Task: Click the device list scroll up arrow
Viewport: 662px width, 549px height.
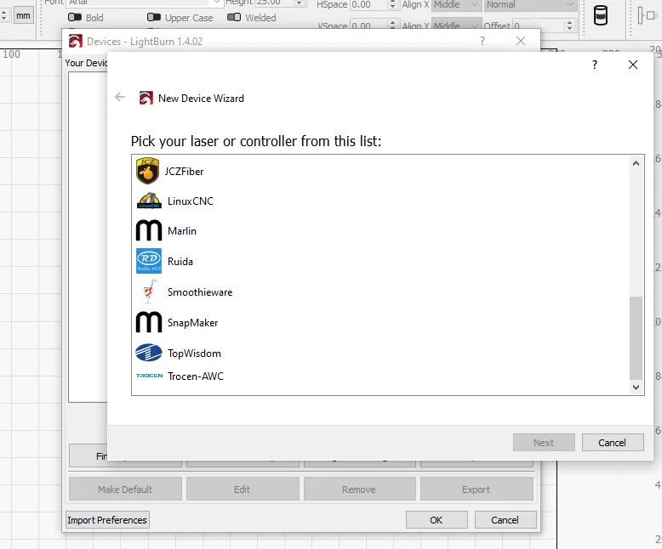Action: click(636, 163)
